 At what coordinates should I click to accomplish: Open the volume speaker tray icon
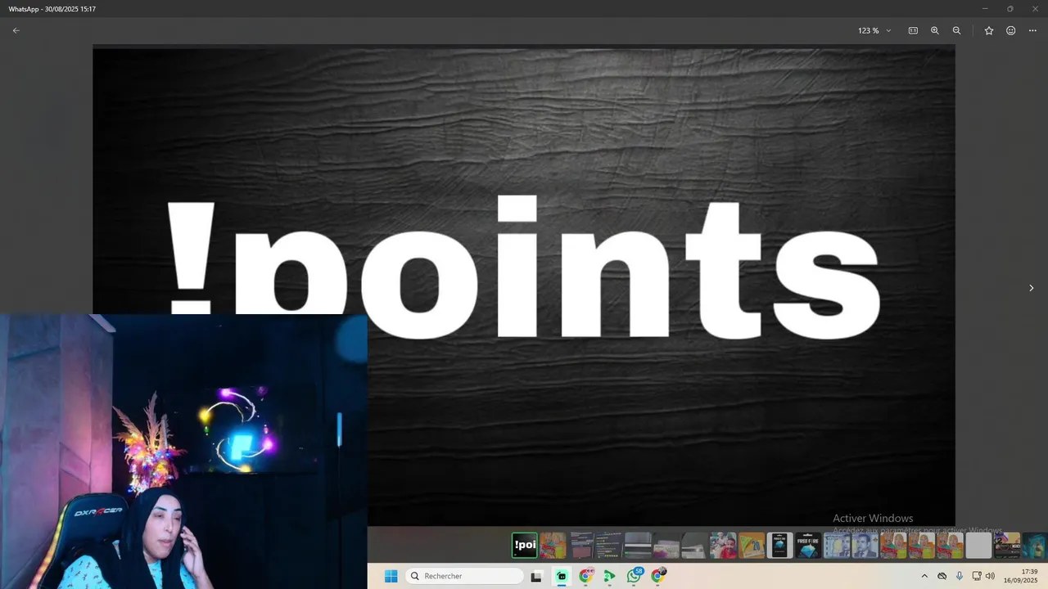tap(990, 576)
